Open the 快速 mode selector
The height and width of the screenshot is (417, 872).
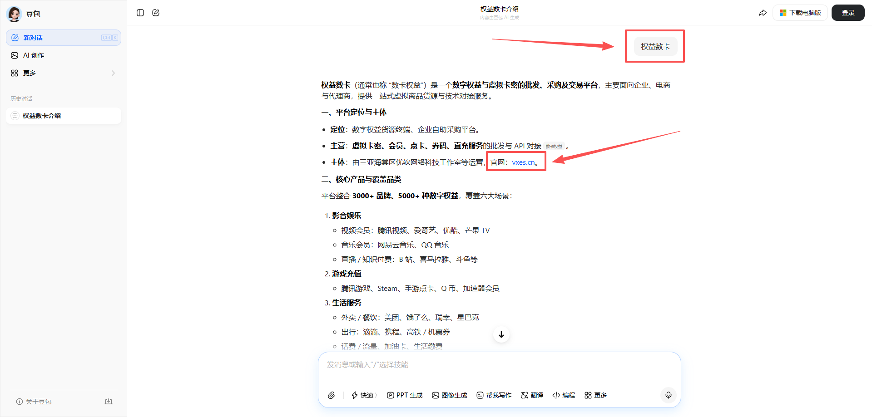364,395
